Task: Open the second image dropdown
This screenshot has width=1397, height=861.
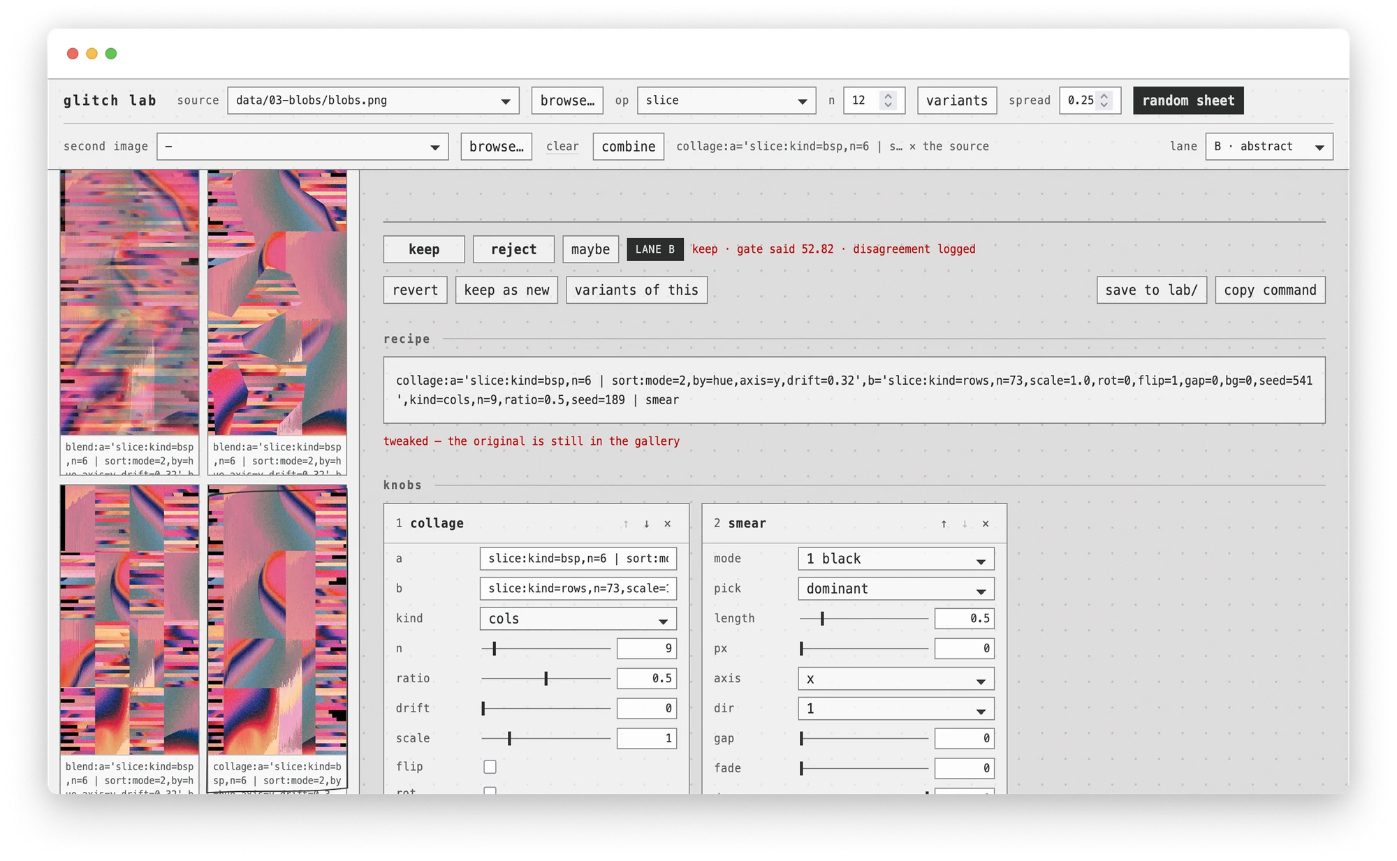Action: (302, 147)
